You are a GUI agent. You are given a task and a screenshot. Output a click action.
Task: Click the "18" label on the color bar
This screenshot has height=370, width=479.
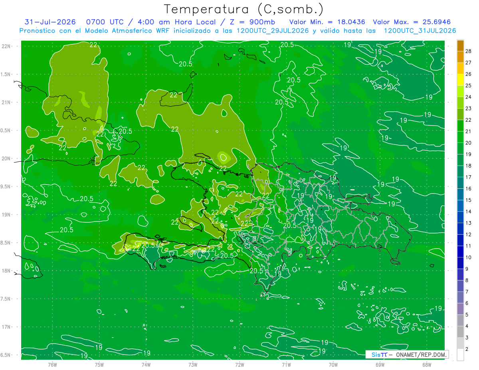469,166
